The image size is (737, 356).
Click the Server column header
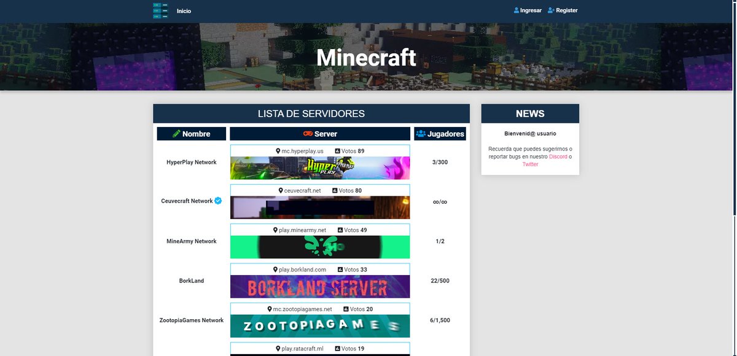click(320, 134)
